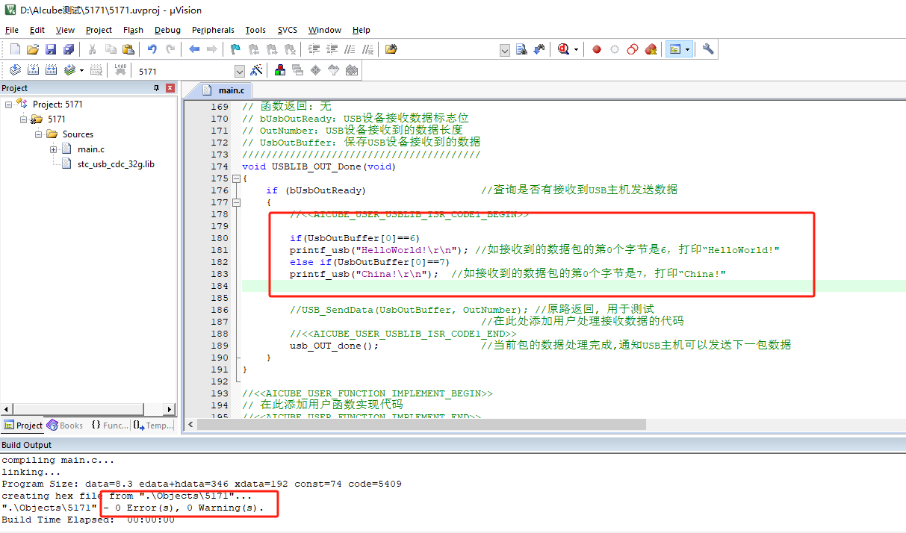Navigate backwards with the blue left arrow

[194, 49]
